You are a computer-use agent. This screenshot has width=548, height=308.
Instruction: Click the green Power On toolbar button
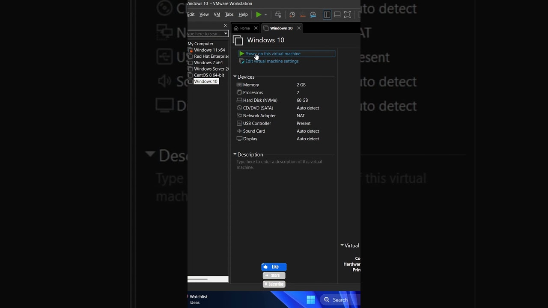(x=259, y=15)
